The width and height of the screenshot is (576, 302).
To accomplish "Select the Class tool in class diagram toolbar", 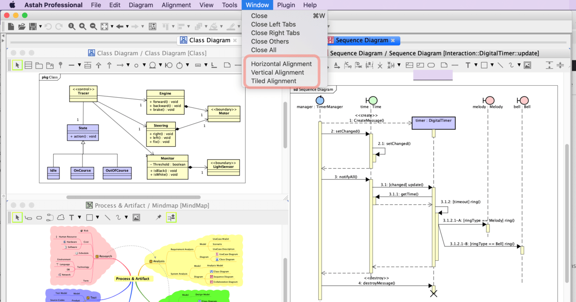I will [28, 65].
